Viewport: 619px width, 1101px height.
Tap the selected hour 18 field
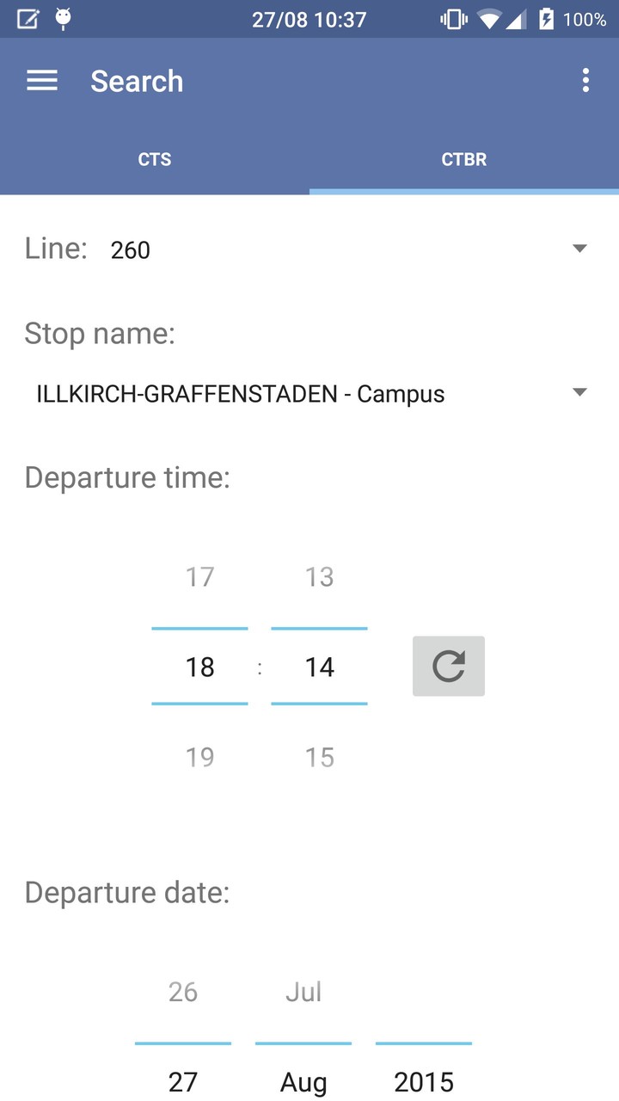[x=199, y=667]
